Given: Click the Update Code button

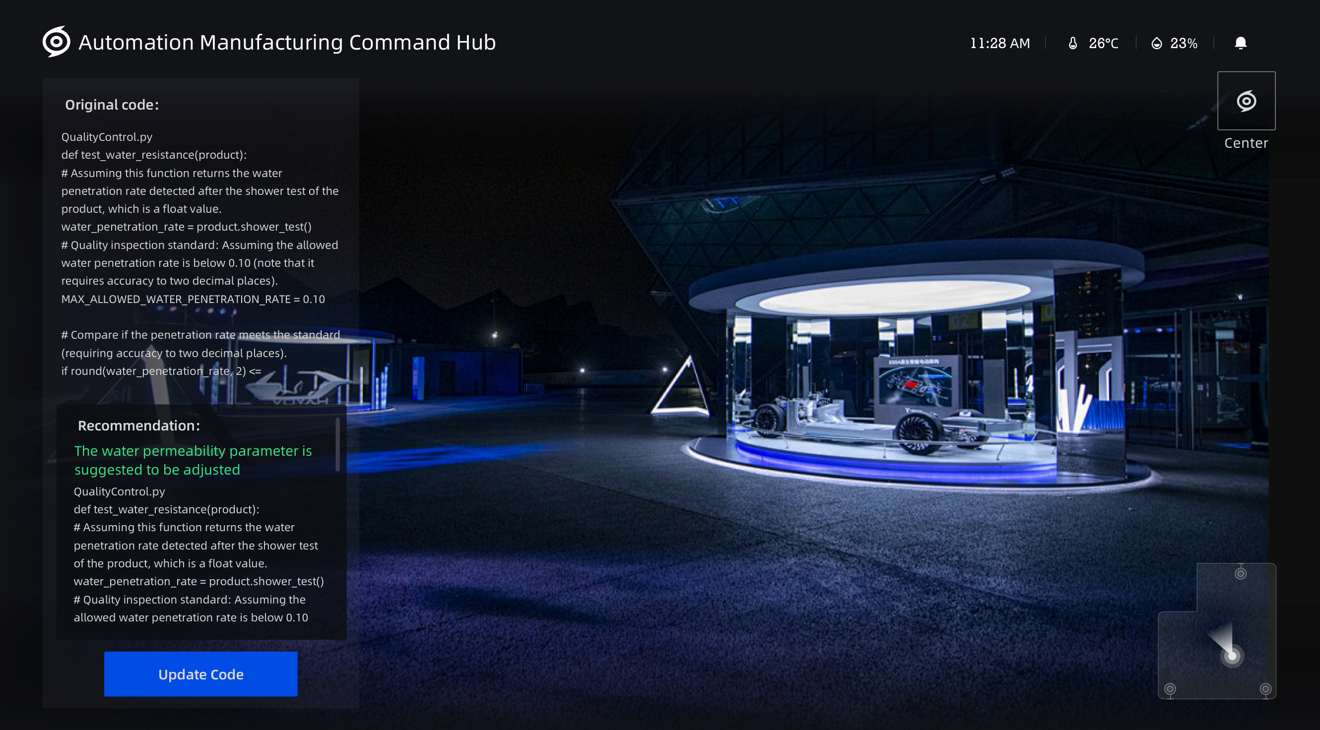Looking at the screenshot, I should [200, 673].
